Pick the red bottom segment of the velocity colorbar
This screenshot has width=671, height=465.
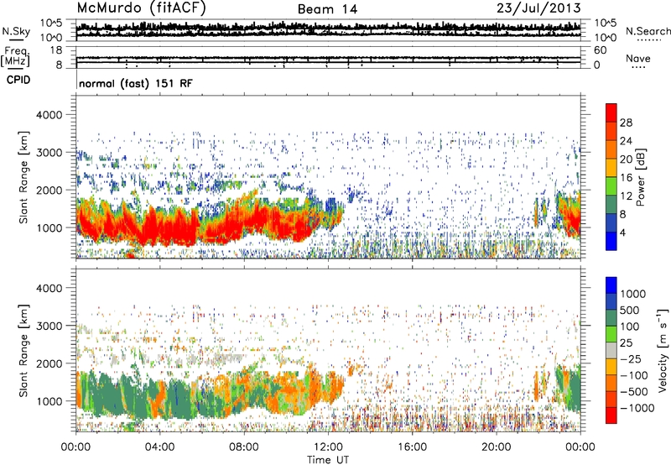click(x=611, y=415)
